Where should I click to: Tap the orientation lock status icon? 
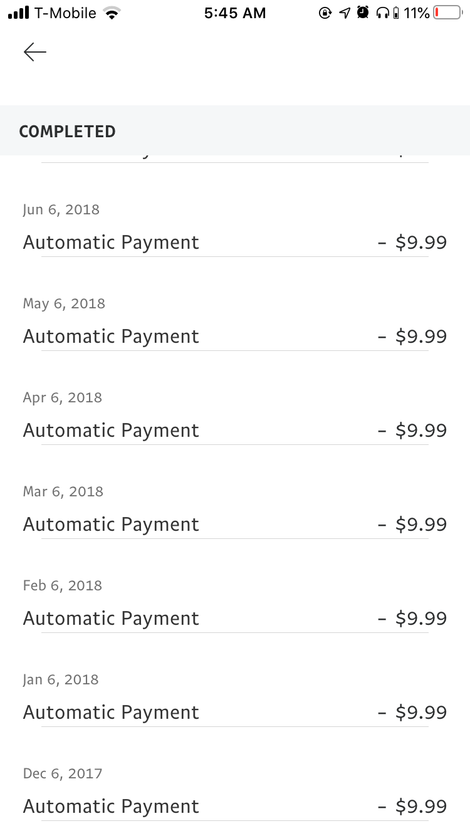(x=325, y=13)
